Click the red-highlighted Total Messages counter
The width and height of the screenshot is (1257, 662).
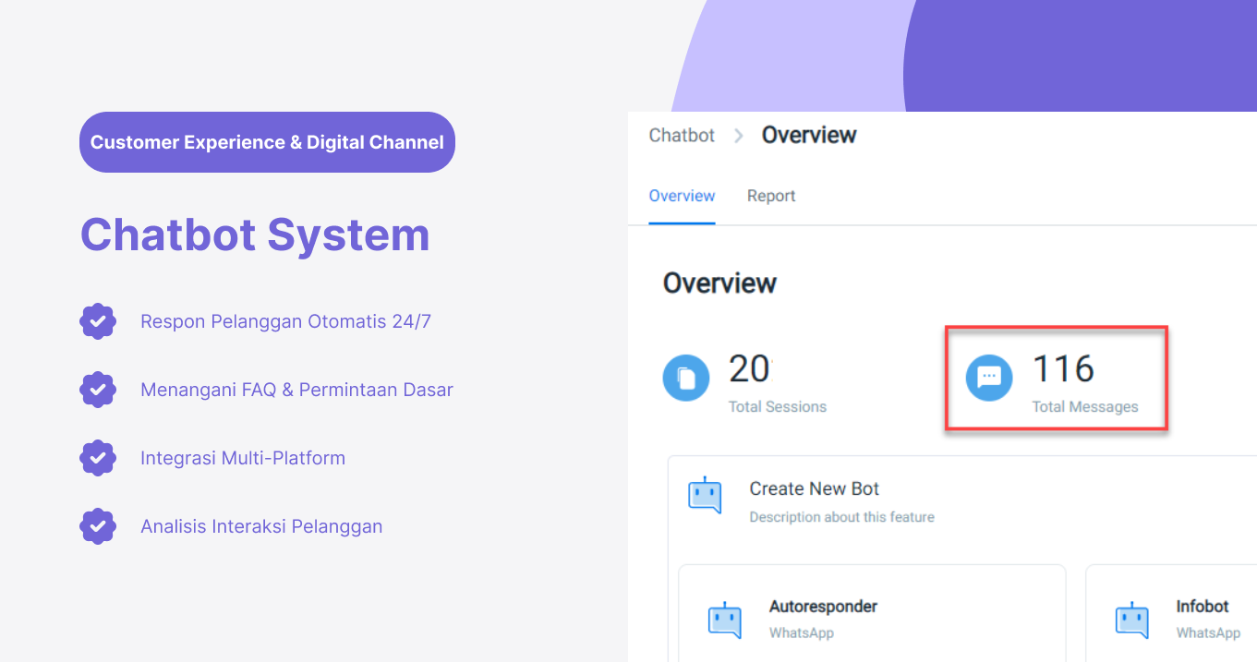click(x=1057, y=379)
